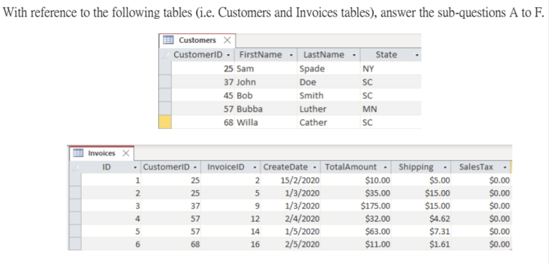Click the 2/5/2020 date cell

[290, 244]
